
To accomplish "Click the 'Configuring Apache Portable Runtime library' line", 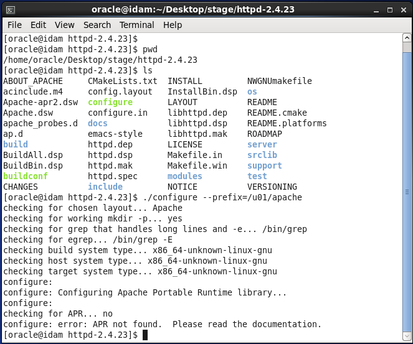I will (x=145, y=292).
